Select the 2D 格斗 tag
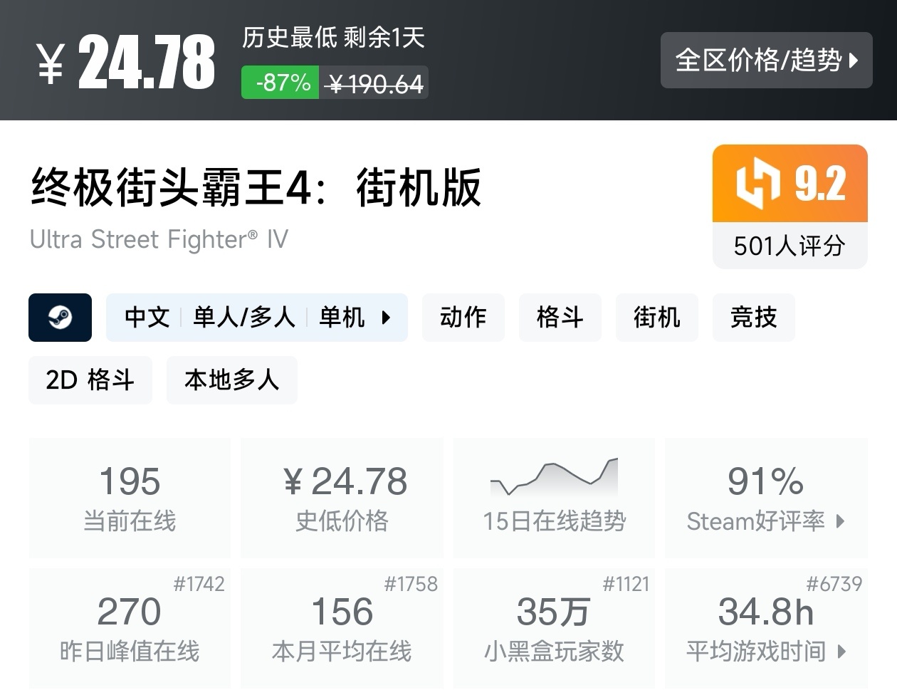 point(90,380)
